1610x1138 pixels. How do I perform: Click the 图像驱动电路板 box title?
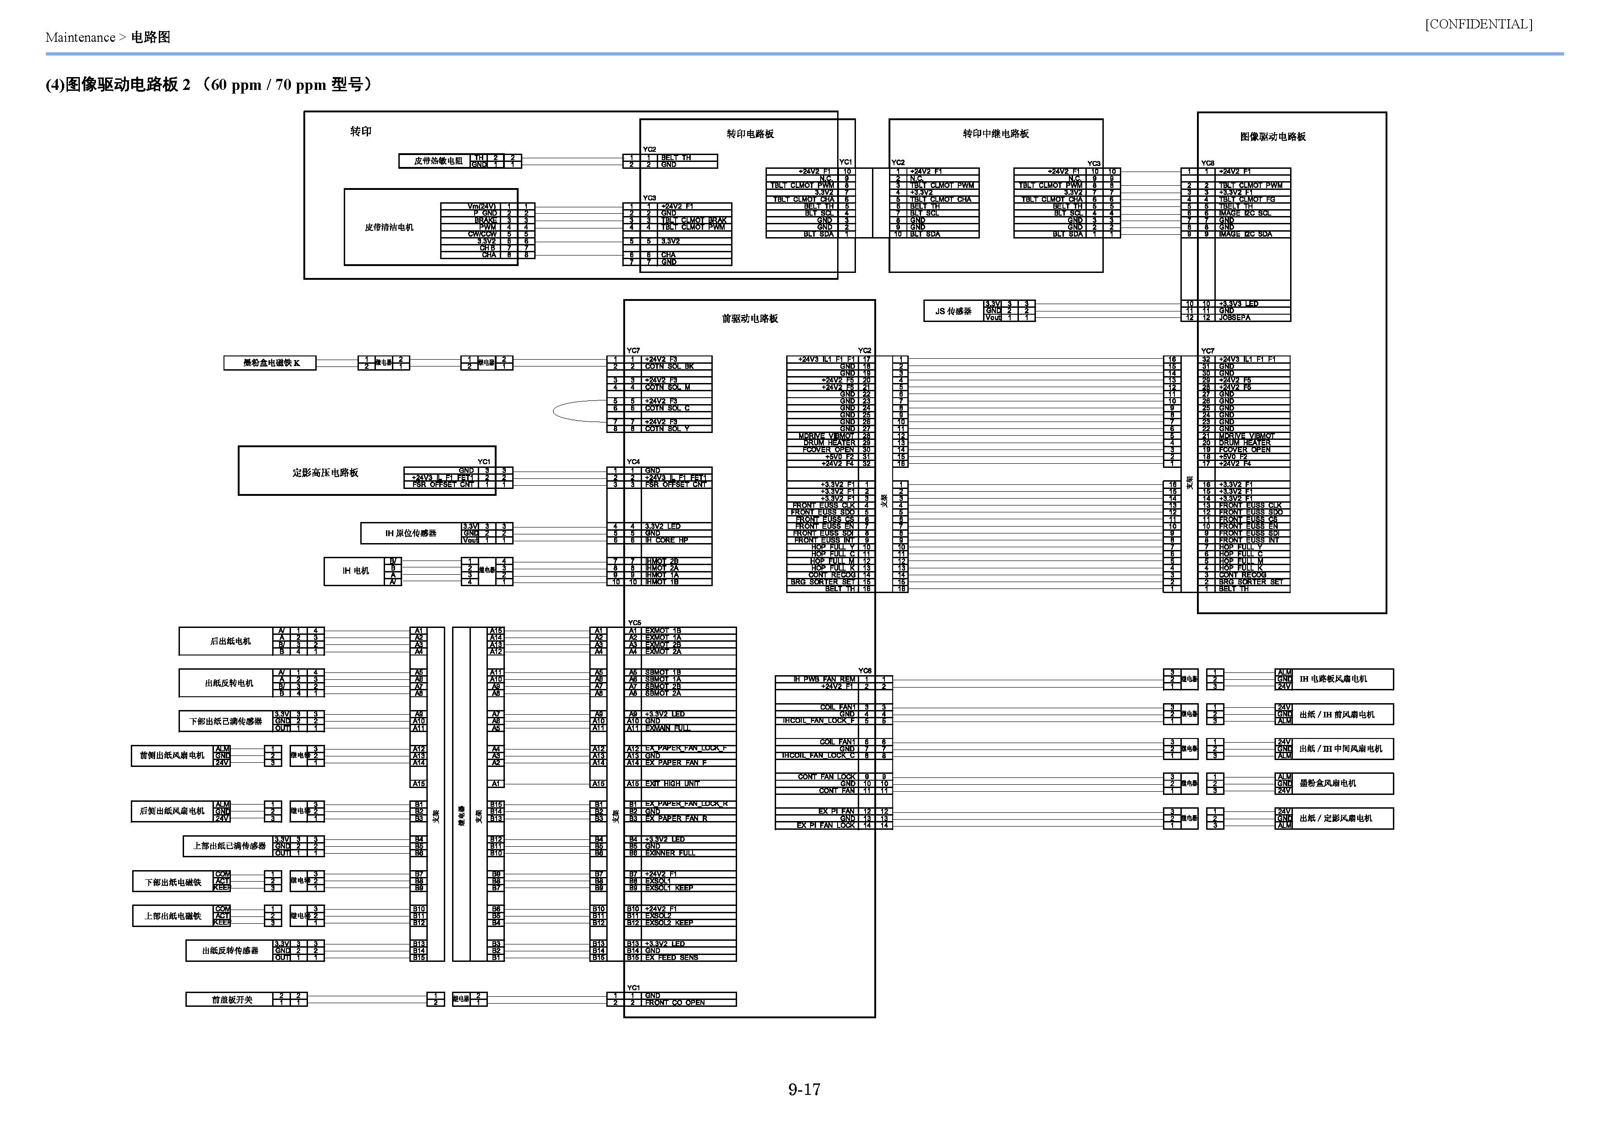pos(1273,137)
